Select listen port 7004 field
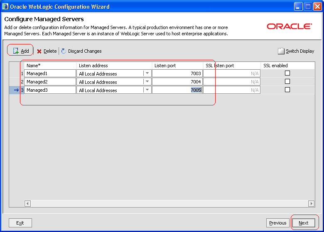The width and height of the screenshot is (324, 232). 177,81
